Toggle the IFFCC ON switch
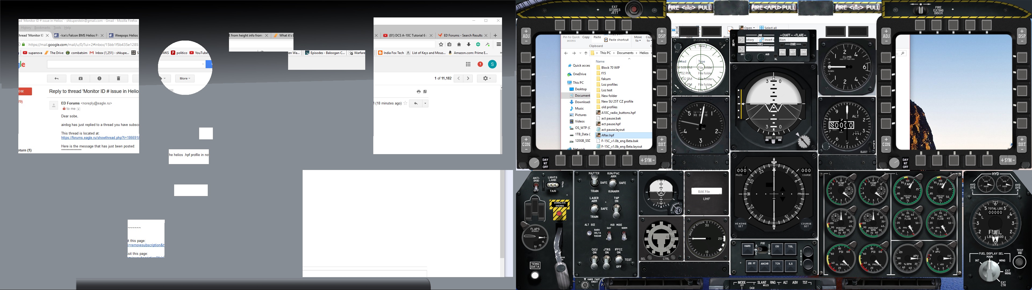The width and height of the screenshot is (1032, 290). click(x=619, y=260)
